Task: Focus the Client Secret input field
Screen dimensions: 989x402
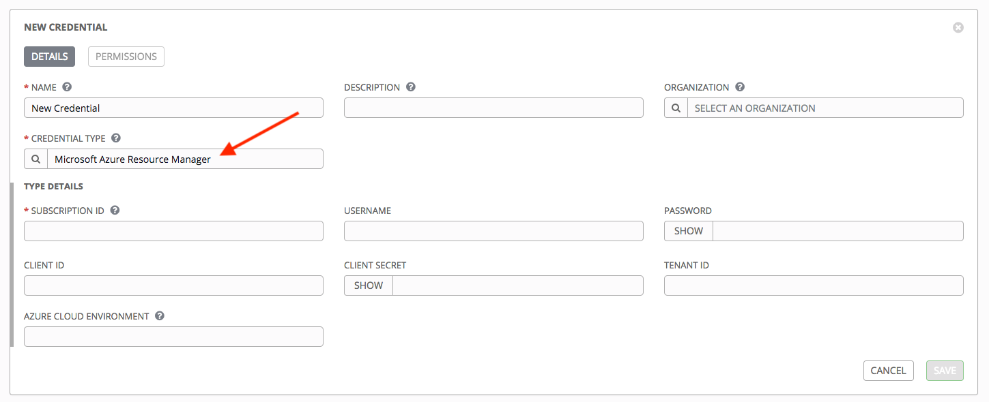Action: coord(518,285)
